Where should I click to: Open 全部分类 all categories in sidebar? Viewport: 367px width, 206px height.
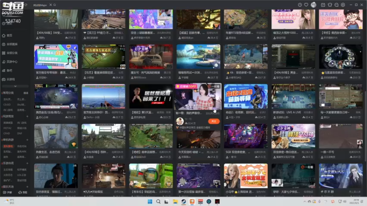pos(10,53)
